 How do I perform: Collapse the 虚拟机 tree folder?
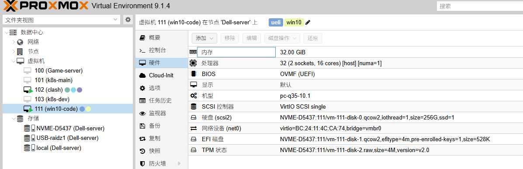14,61
